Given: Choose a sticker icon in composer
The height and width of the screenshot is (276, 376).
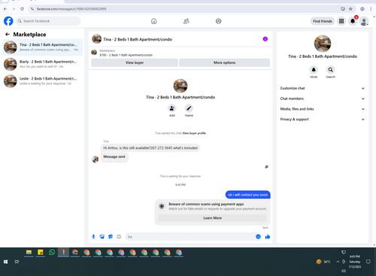Looking at the screenshot, I should [111, 237].
